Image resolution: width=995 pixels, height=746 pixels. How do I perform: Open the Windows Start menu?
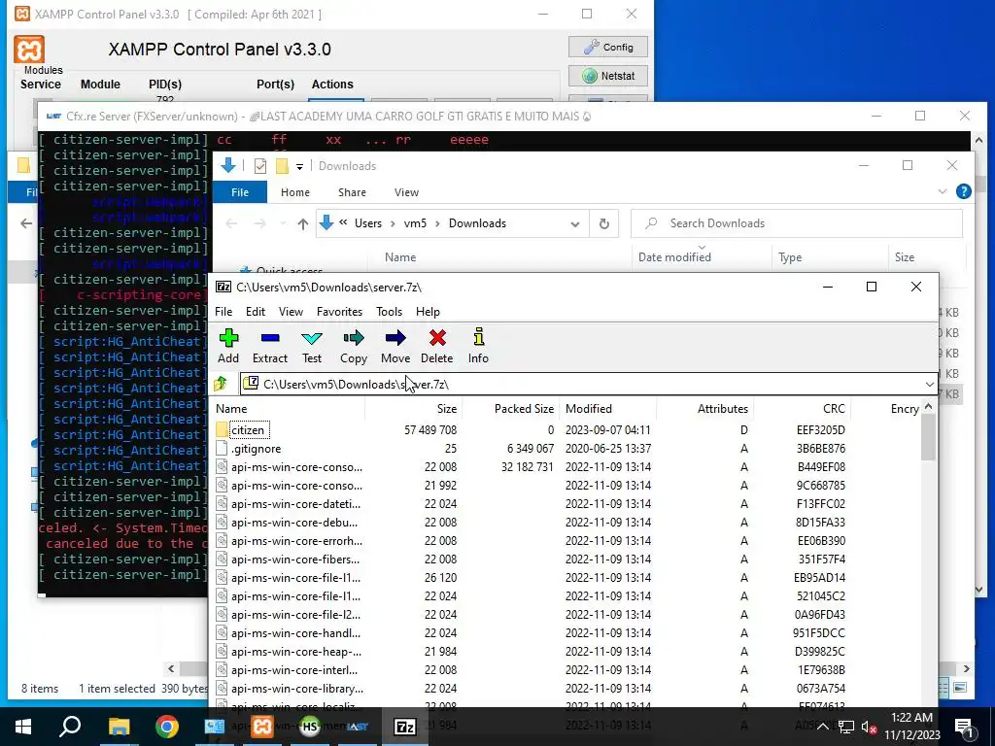23,727
